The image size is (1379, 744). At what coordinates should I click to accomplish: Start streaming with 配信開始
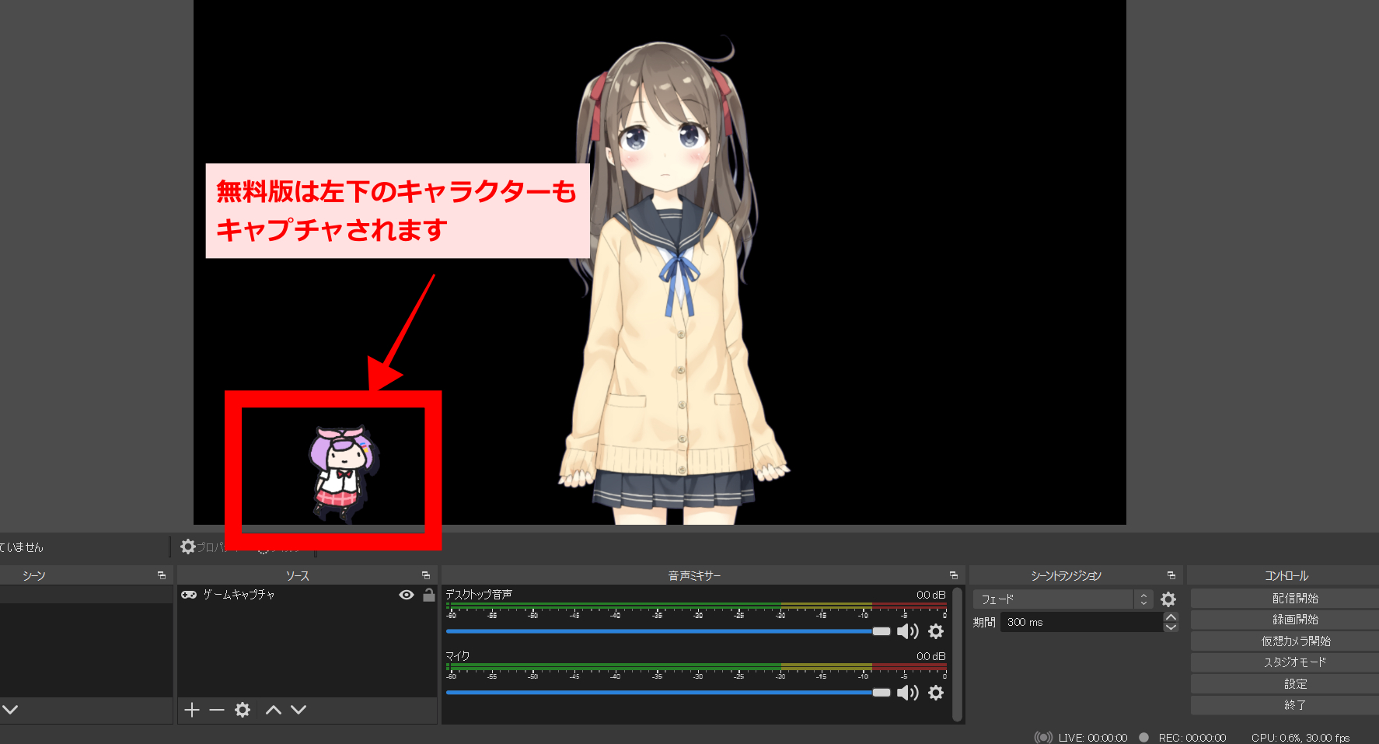tap(1296, 598)
